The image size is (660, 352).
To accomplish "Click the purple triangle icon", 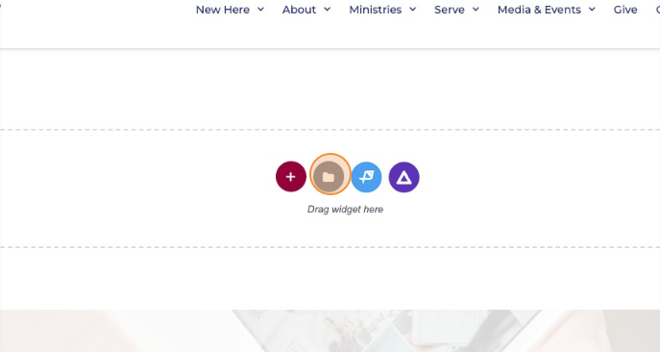I will (404, 177).
